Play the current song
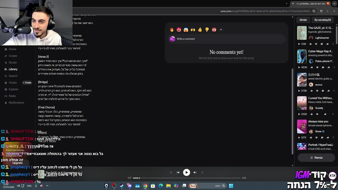The image size is (338, 190). click(x=186, y=172)
